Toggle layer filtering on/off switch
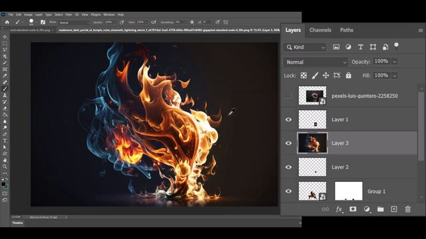426x239 pixels. click(x=397, y=46)
